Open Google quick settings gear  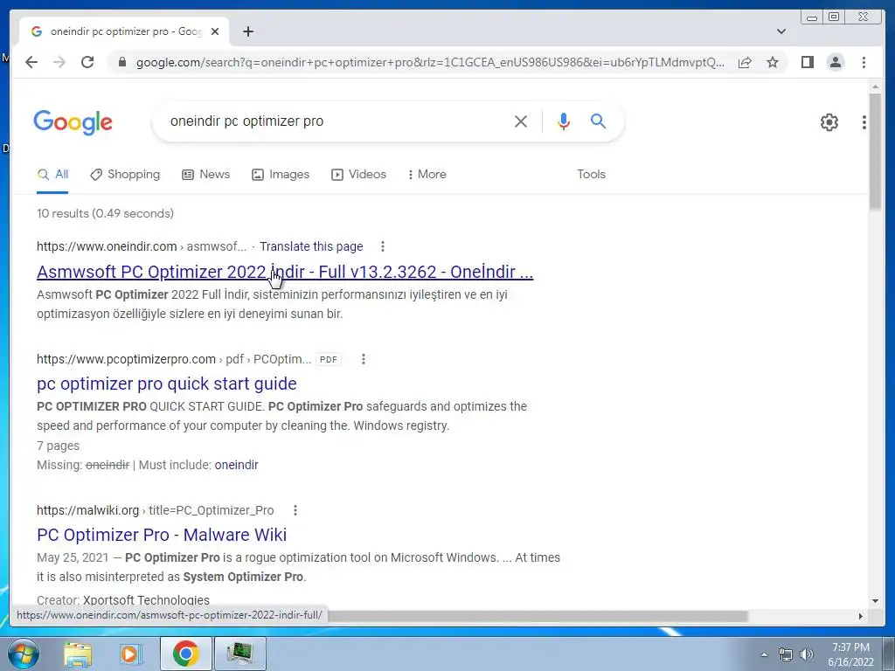pyautogui.click(x=829, y=121)
